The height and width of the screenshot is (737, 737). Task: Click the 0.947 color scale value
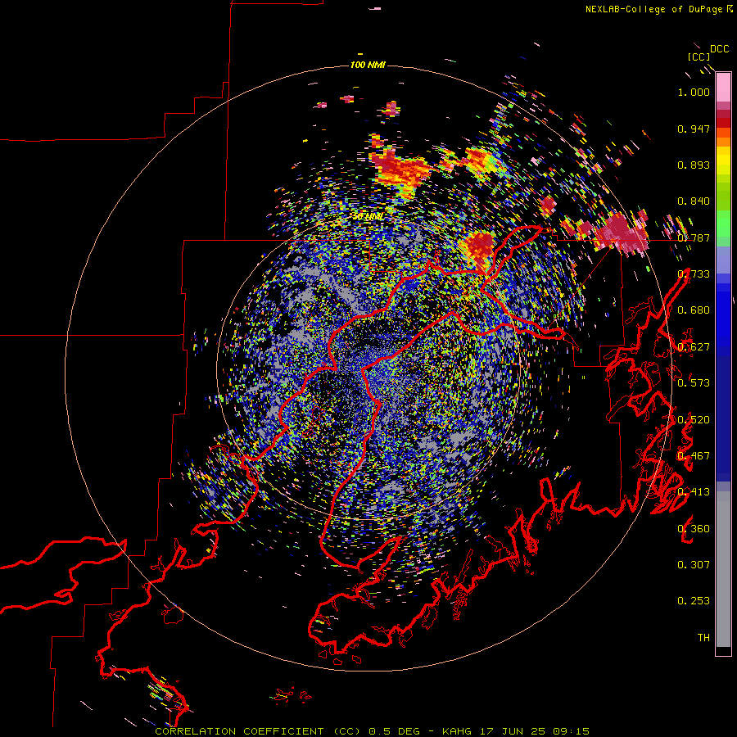coord(694,129)
